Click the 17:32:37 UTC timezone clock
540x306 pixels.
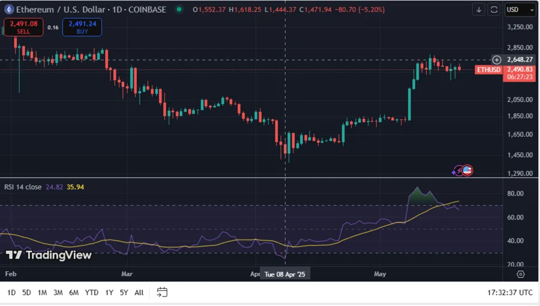point(510,293)
